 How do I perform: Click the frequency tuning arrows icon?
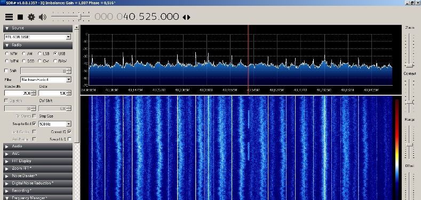coord(186,17)
